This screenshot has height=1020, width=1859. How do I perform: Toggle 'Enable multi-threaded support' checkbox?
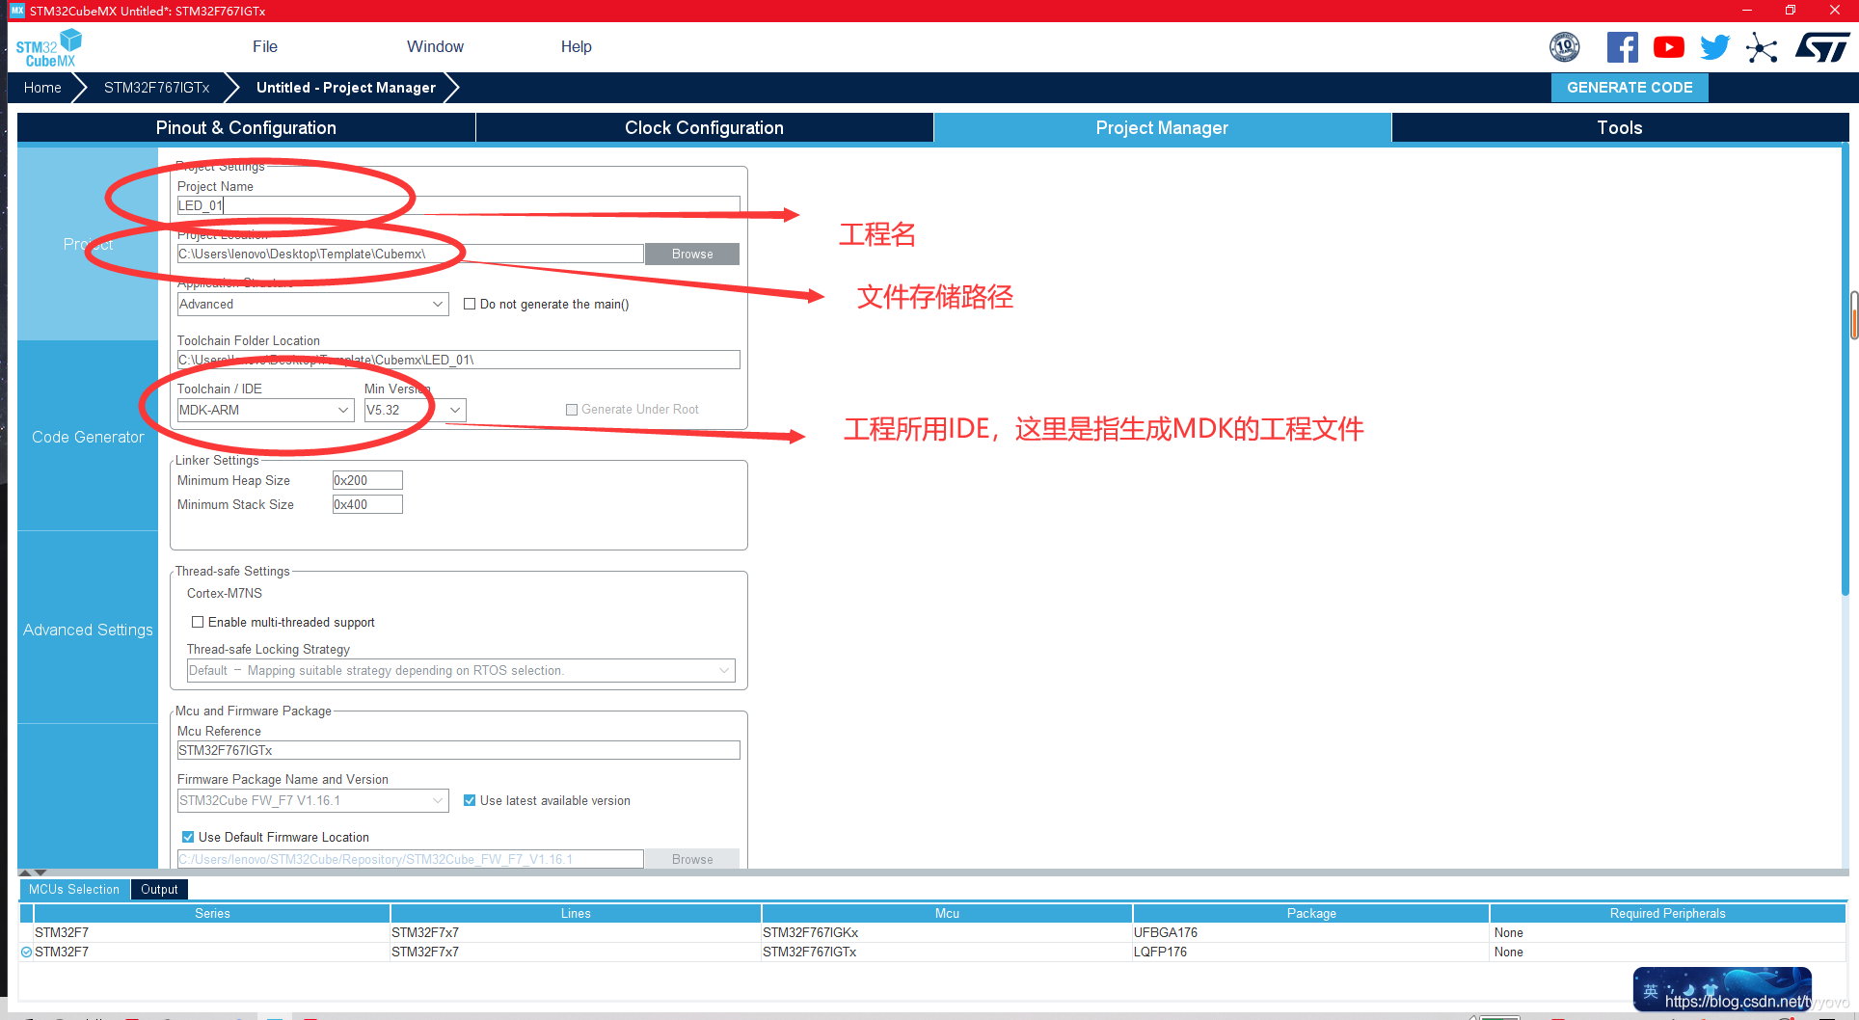tap(198, 622)
